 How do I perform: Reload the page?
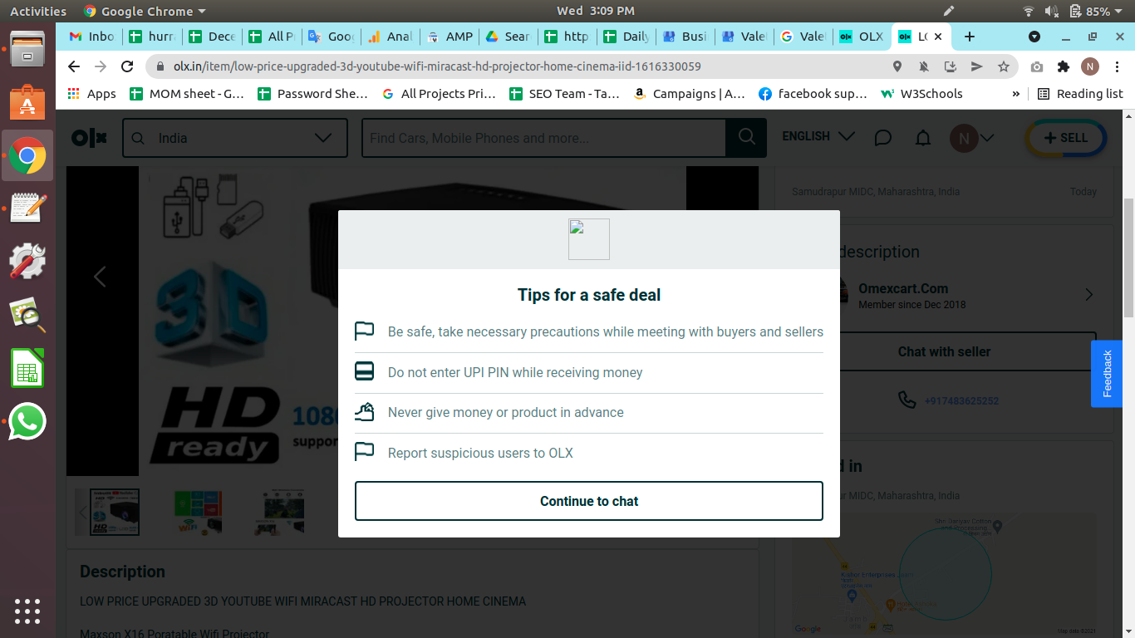point(127,66)
